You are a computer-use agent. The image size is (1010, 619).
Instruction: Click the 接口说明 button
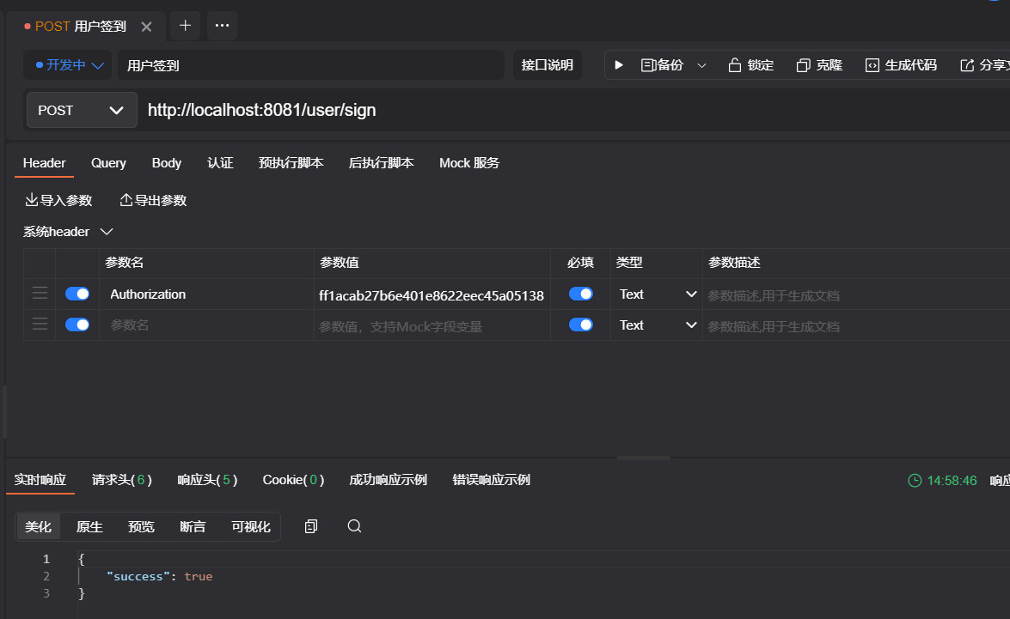(548, 65)
